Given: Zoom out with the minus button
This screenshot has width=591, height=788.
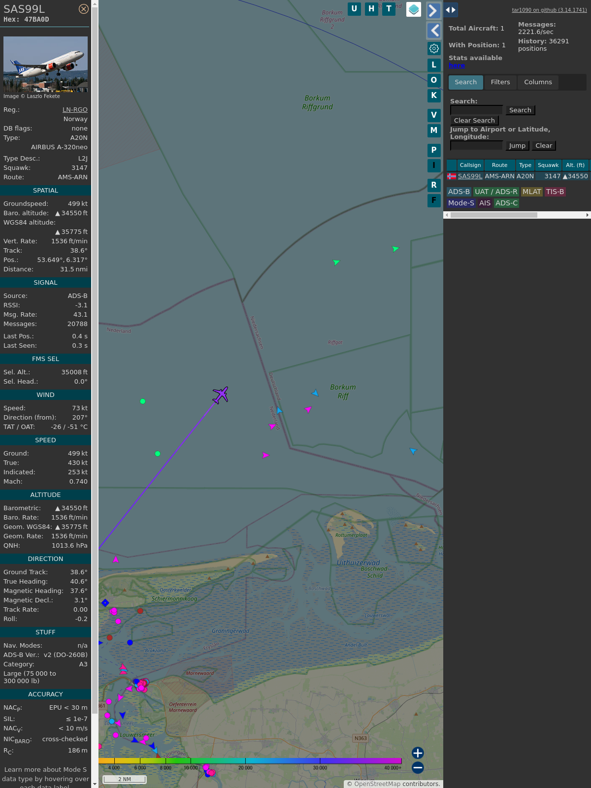Looking at the screenshot, I should click(418, 767).
